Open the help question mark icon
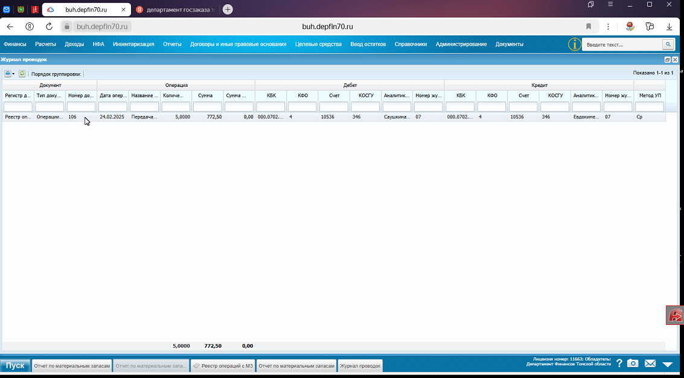The width and height of the screenshot is (684, 378). (619, 363)
